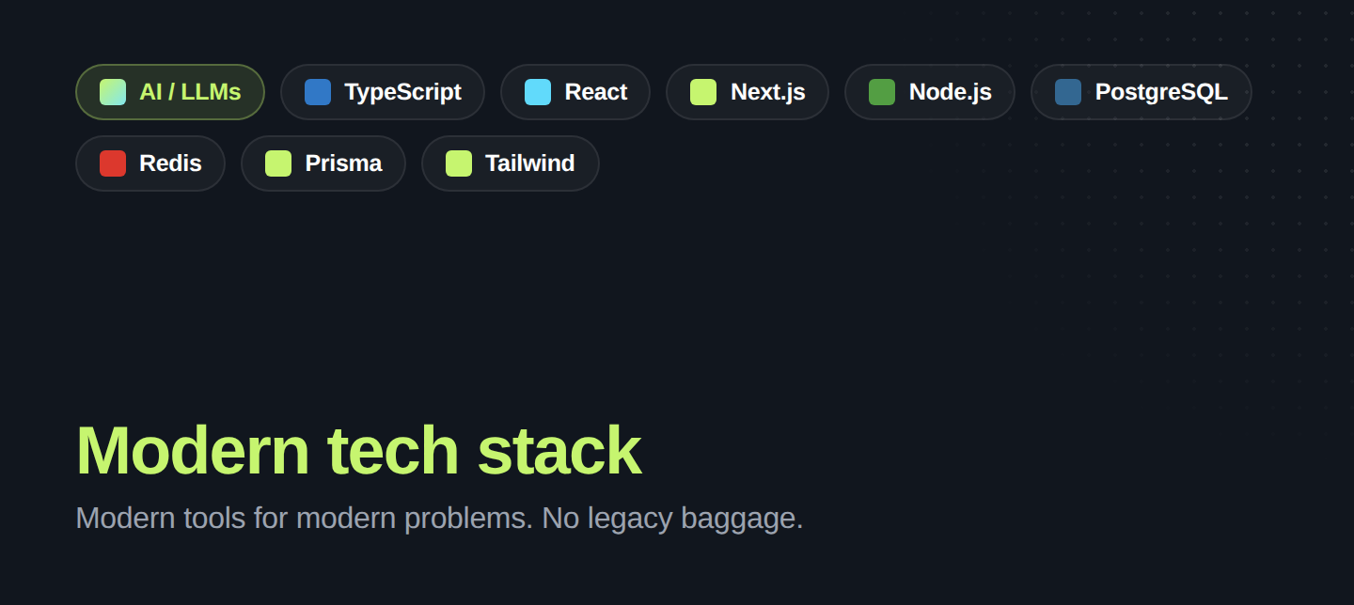Viewport: 1354px width, 605px height.
Task: Click the gradient icon in AI / LLMs chip
Action: click(113, 92)
